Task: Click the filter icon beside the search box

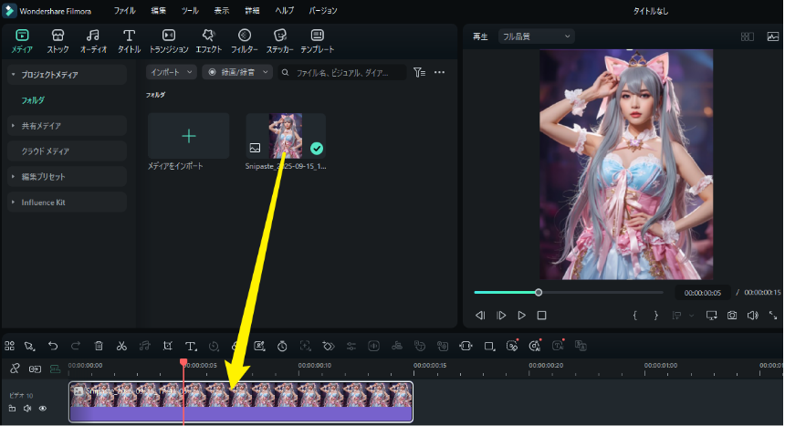Action: [419, 72]
